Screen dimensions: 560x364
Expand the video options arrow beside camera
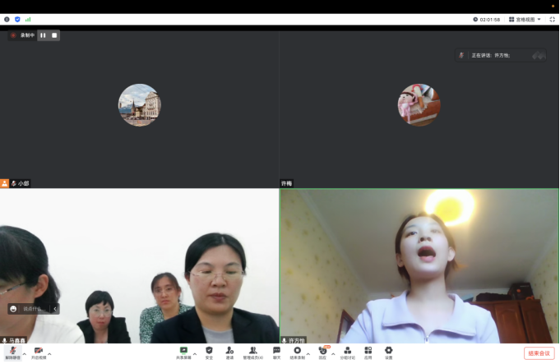click(x=49, y=353)
